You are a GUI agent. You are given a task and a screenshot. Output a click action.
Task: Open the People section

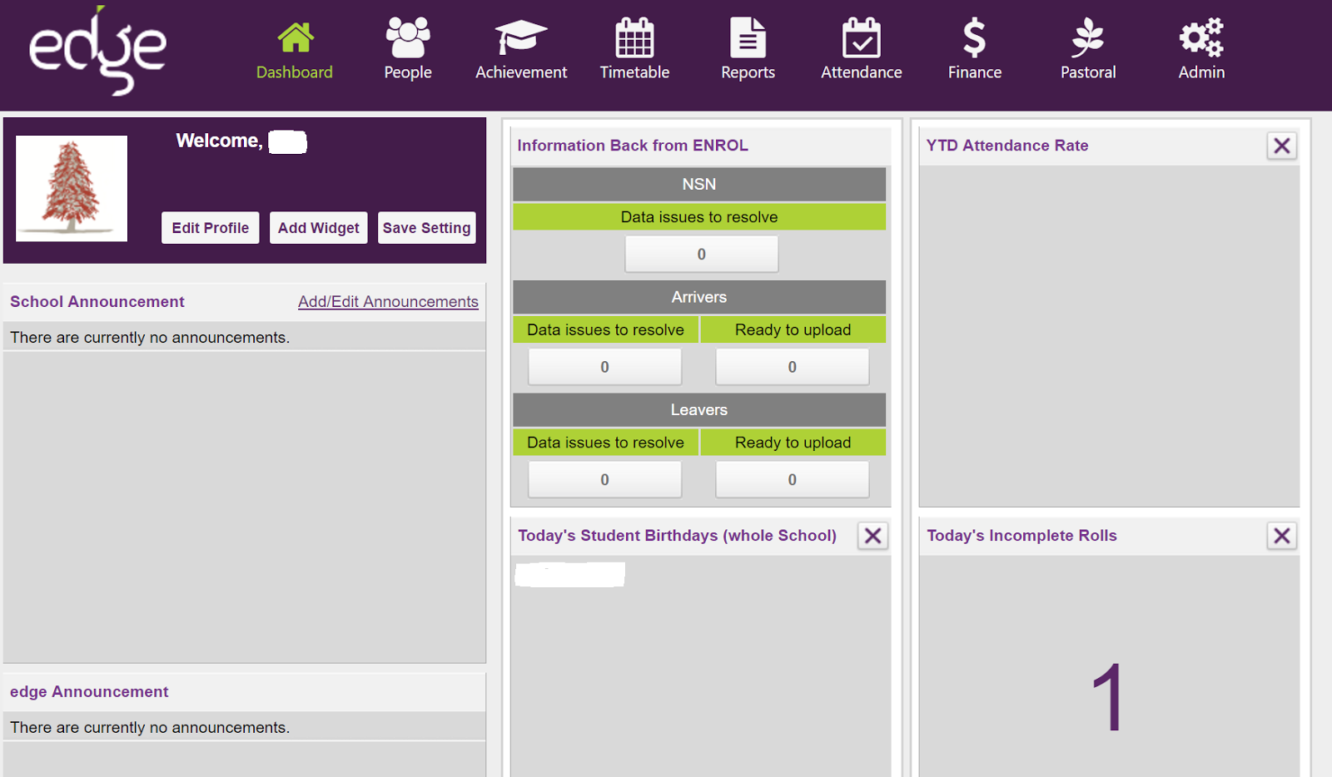406,48
